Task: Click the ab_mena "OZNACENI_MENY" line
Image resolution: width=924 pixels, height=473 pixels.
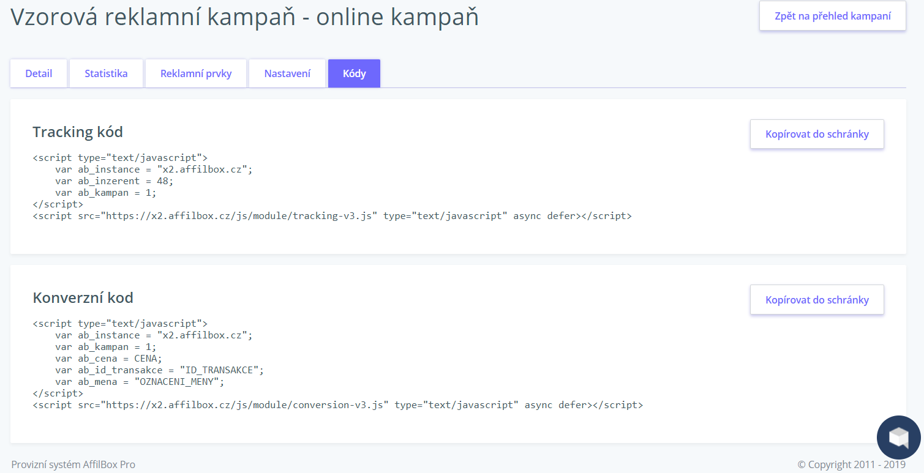Action: [140, 382]
